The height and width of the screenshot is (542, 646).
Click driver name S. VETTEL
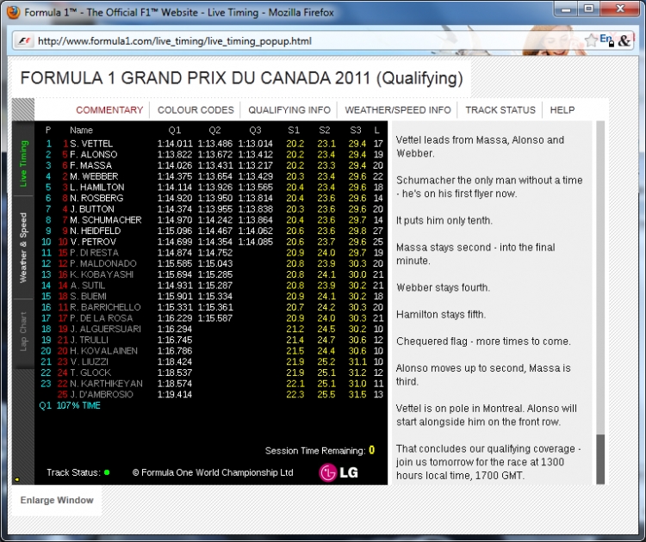91,144
